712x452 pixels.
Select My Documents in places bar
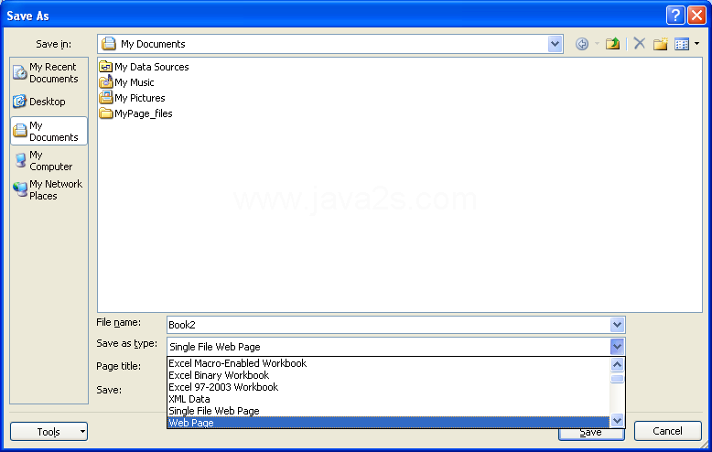[49, 131]
